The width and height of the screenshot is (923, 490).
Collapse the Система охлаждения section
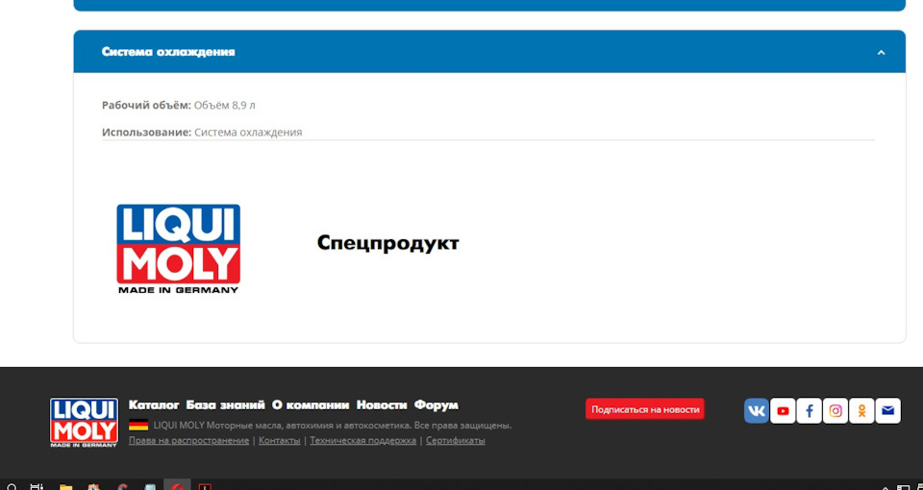click(881, 52)
